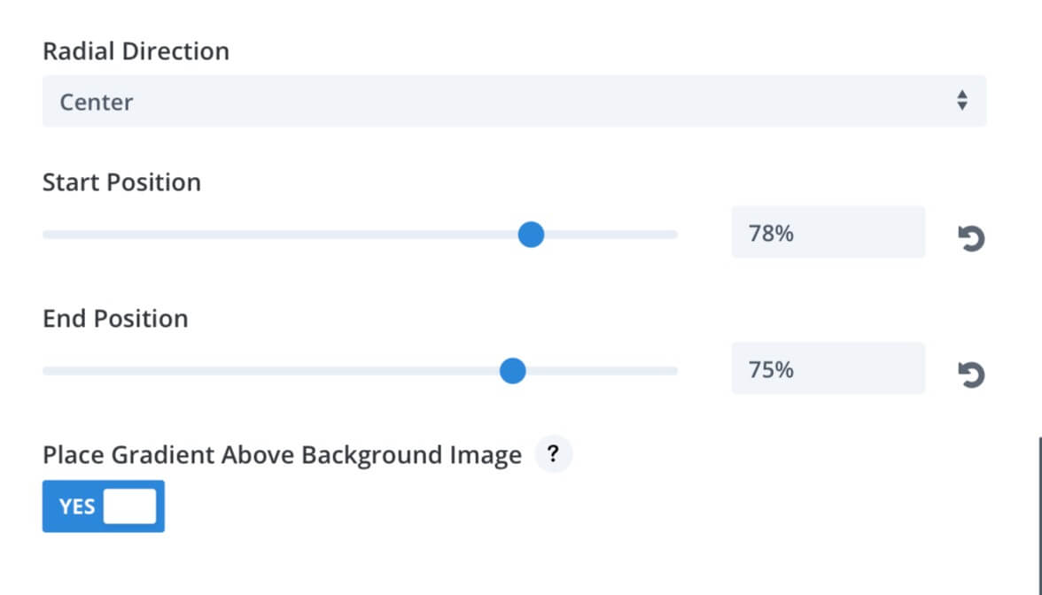The image size is (1042, 595).
Task: Click the Start Position label
Action: coord(121,182)
